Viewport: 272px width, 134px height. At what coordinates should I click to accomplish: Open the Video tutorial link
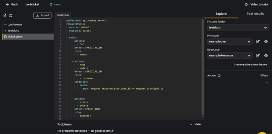257,4
